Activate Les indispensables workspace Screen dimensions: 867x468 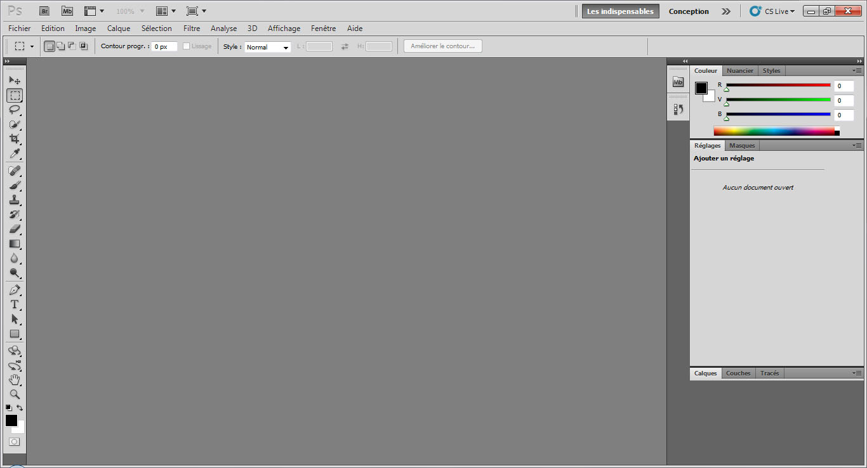[x=620, y=11]
